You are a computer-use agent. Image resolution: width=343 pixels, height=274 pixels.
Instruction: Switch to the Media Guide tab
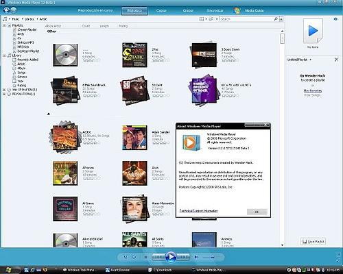click(x=255, y=10)
